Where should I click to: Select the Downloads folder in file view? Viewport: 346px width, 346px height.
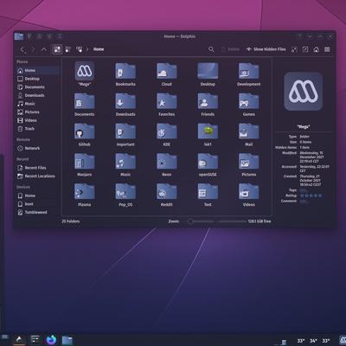pyautogui.click(x=125, y=104)
